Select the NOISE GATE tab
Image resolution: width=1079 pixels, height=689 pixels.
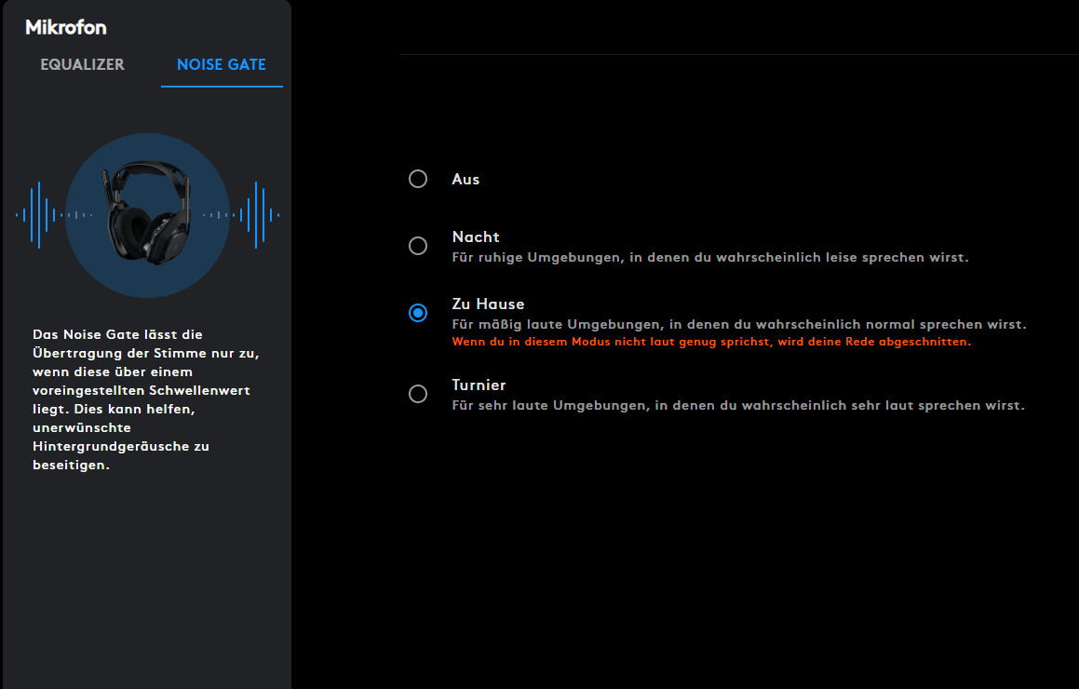222,65
